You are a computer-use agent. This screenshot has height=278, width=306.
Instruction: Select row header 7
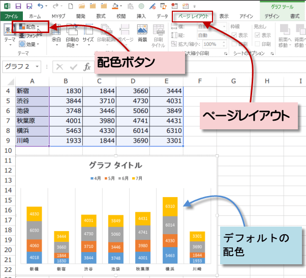click(x=8, y=121)
